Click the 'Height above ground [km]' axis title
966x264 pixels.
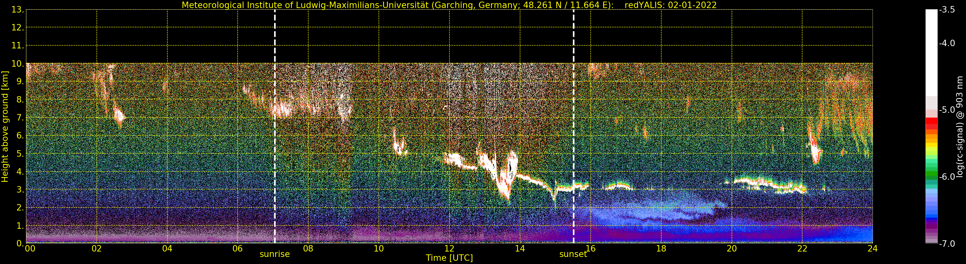coord(5,127)
